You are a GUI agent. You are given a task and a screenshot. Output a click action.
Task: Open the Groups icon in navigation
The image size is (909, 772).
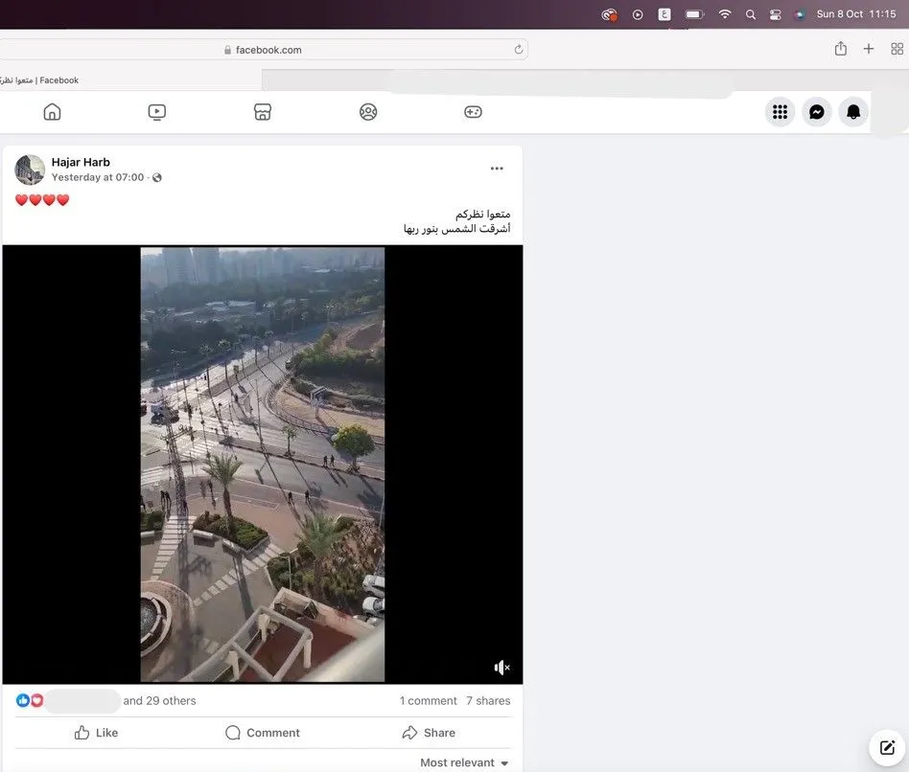click(x=368, y=112)
